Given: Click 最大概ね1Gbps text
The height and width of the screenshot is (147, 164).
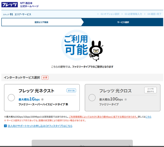Looking at the screenshot, I should 29,99.
